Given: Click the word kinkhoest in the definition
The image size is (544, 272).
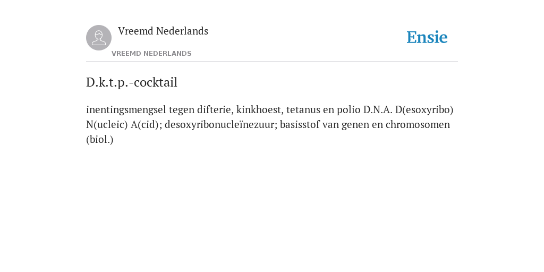Looking at the screenshot, I should 259,109.
